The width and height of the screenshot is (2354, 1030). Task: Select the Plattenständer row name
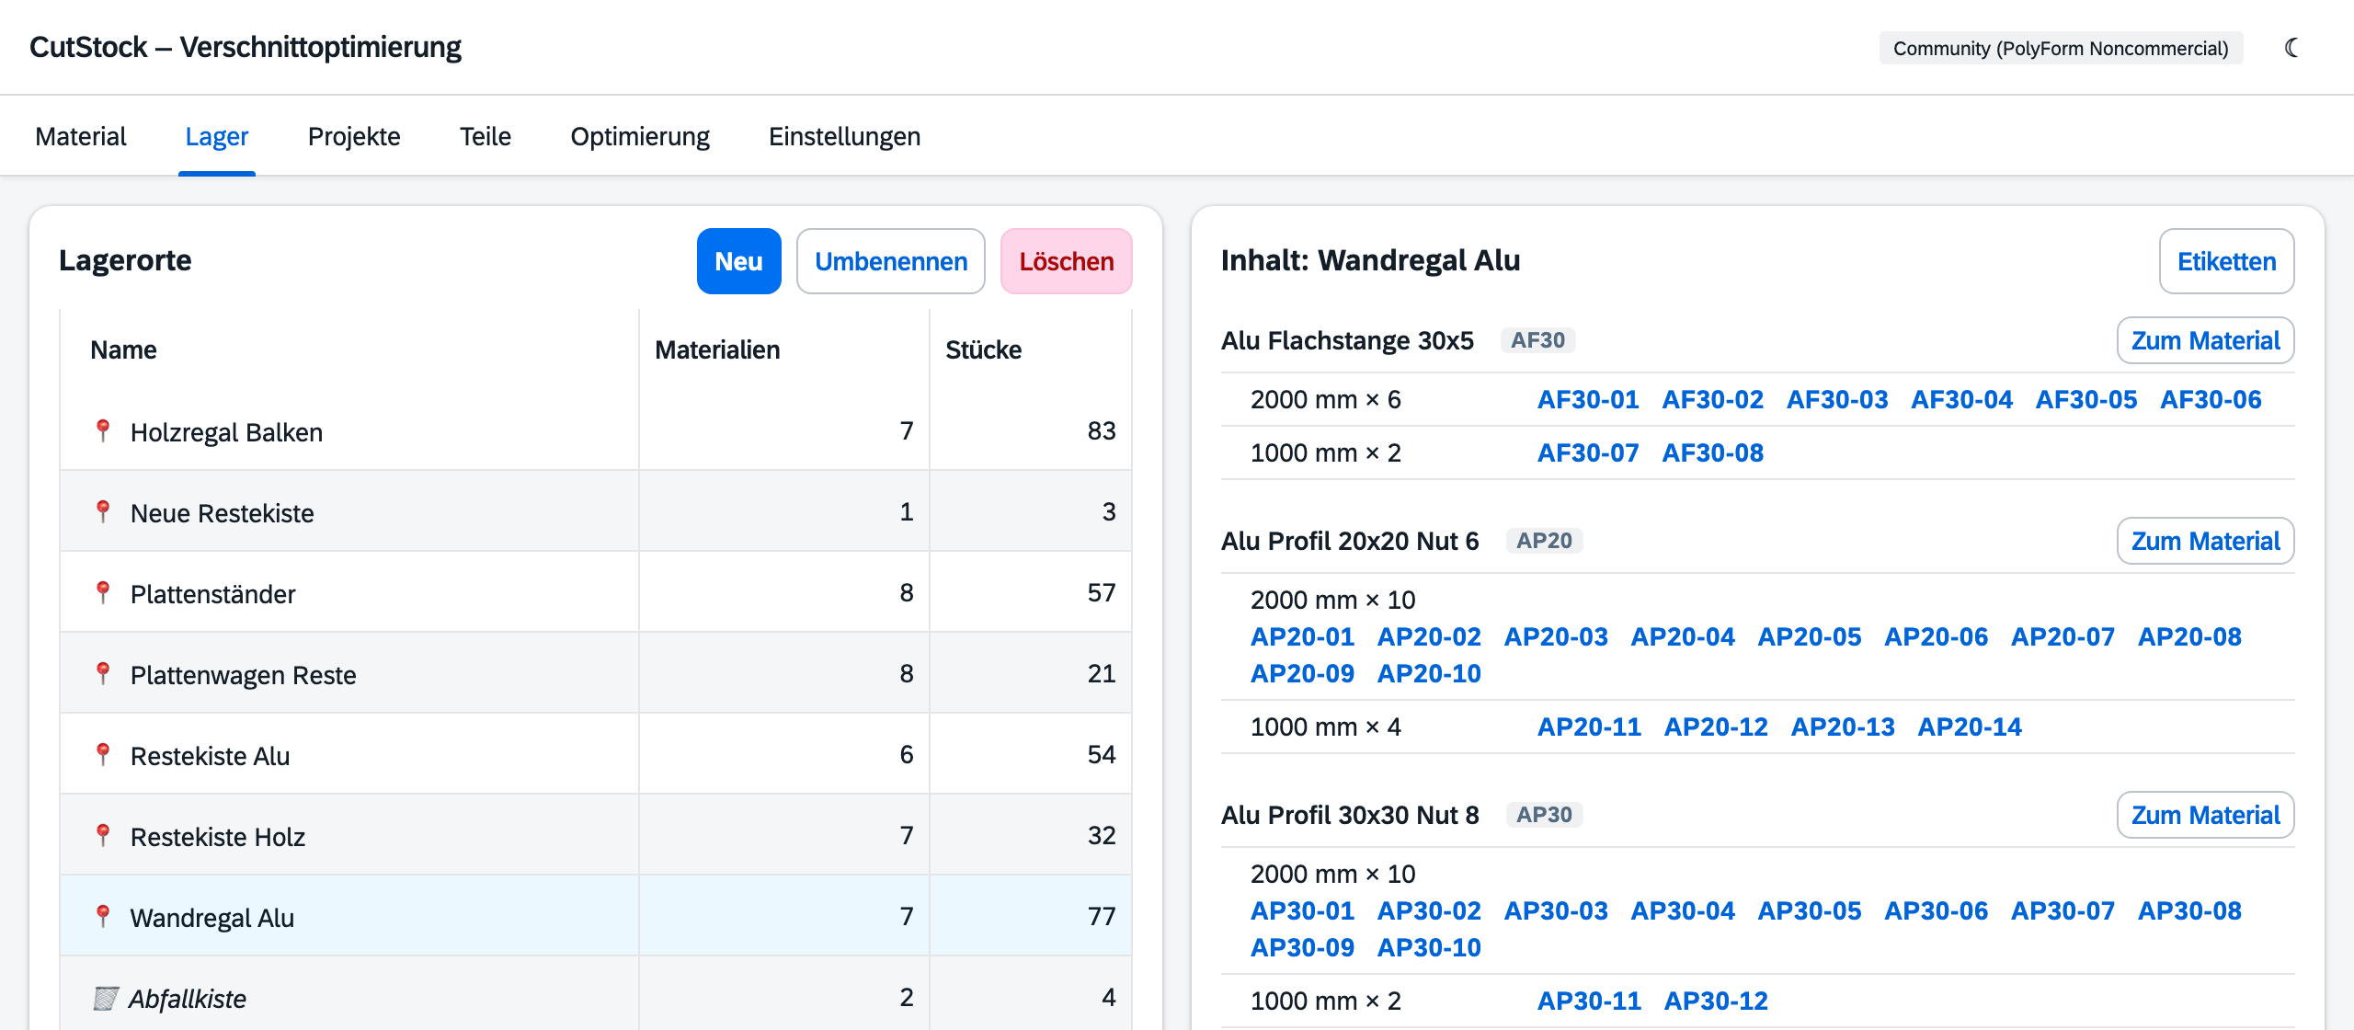(212, 594)
